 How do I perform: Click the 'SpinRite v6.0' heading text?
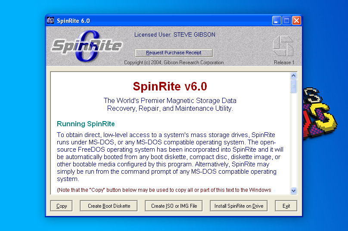click(x=170, y=86)
